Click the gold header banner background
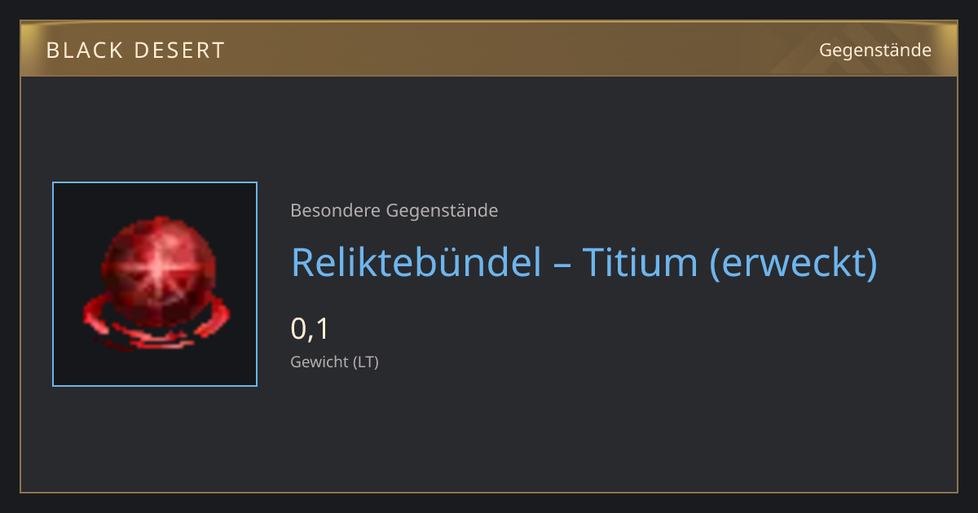 489,50
